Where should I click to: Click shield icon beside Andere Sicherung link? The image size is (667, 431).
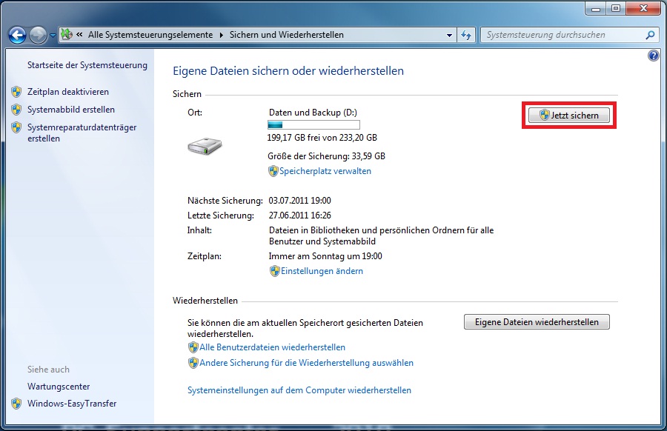click(x=193, y=363)
